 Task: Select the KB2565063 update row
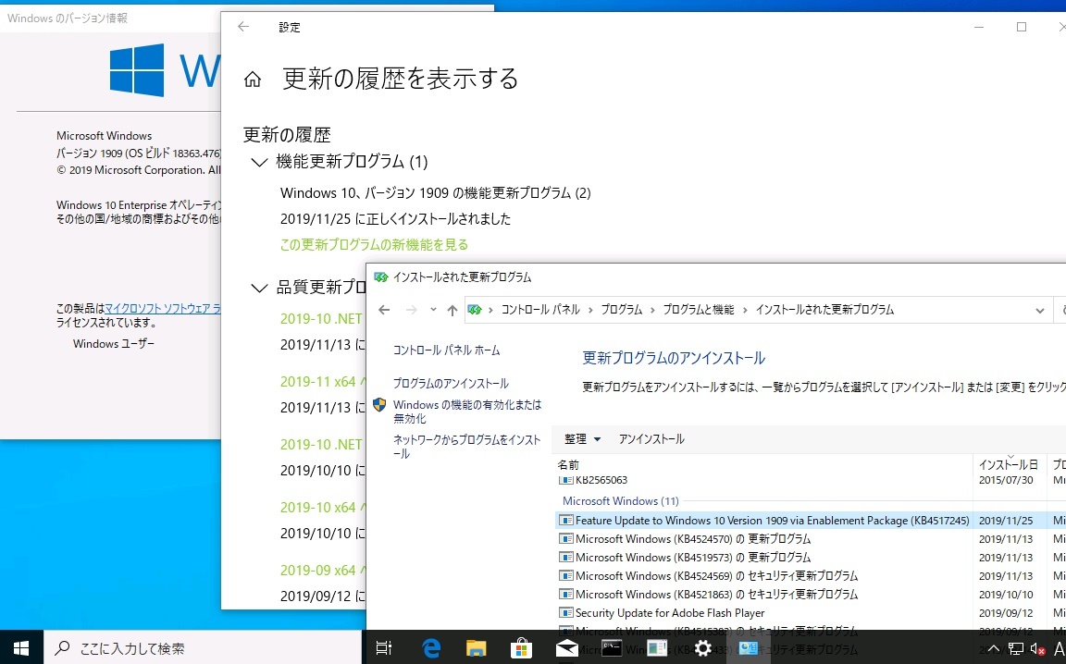809,480
